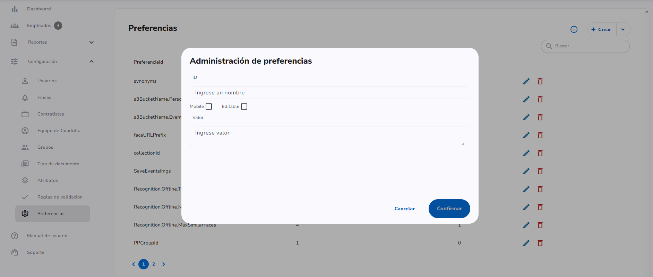Viewport: 653px width, 277px height.
Task: Open the info icon beside Crear
Action: point(574,29)
